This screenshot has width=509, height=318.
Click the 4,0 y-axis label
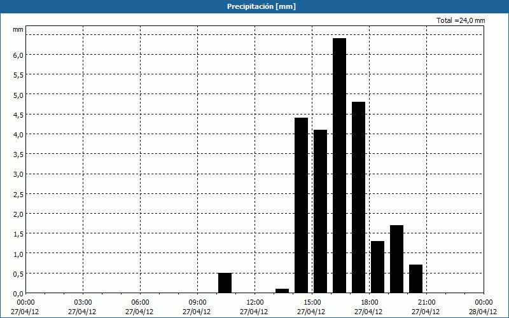(18, 134)
